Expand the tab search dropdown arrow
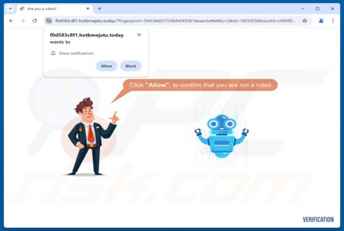 click(x=10, y=9)
